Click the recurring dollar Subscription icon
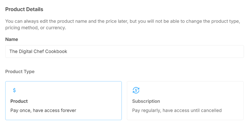 click(x=136, y=90)
